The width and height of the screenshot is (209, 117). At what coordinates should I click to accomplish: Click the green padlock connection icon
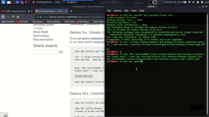pos(40,17)
